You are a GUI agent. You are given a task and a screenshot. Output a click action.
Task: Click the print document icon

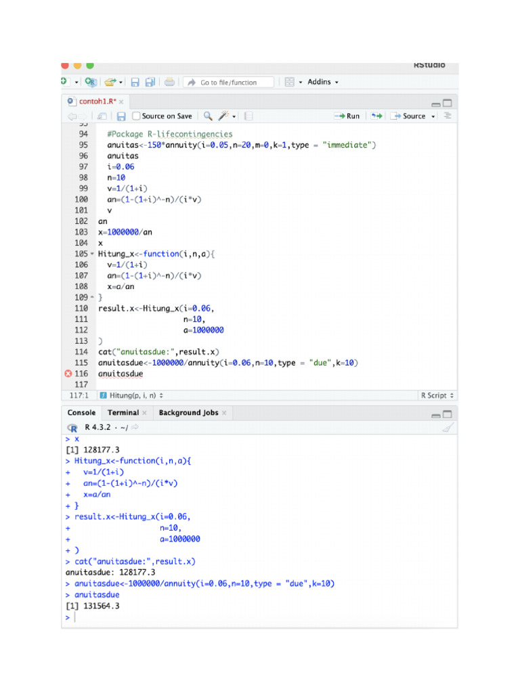tap(169, 82)
